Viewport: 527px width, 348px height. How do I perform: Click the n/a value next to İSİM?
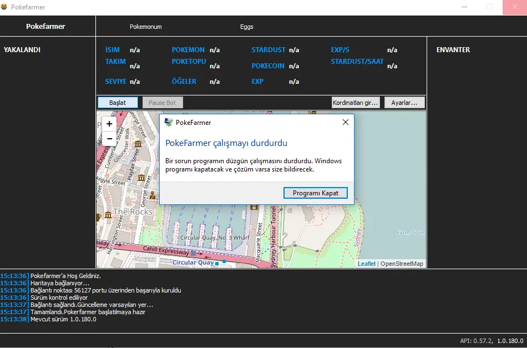pos(135,50)
